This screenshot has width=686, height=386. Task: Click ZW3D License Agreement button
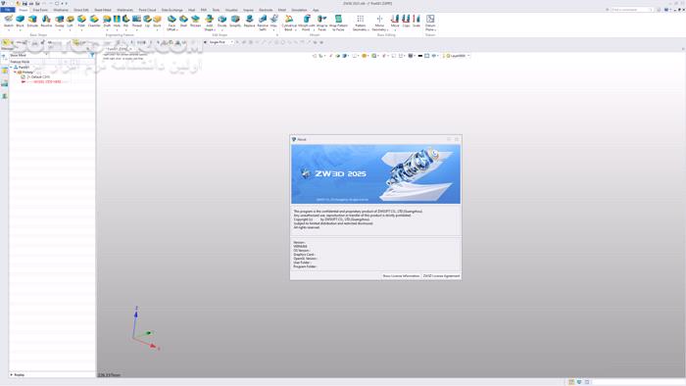pyautogui.click(x=441, y=276)
